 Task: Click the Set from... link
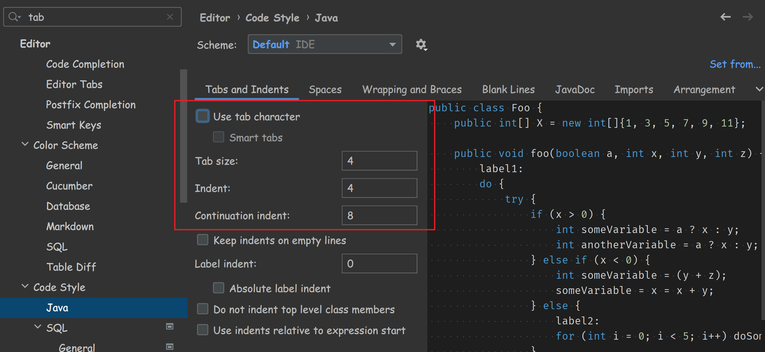[735, 64]
